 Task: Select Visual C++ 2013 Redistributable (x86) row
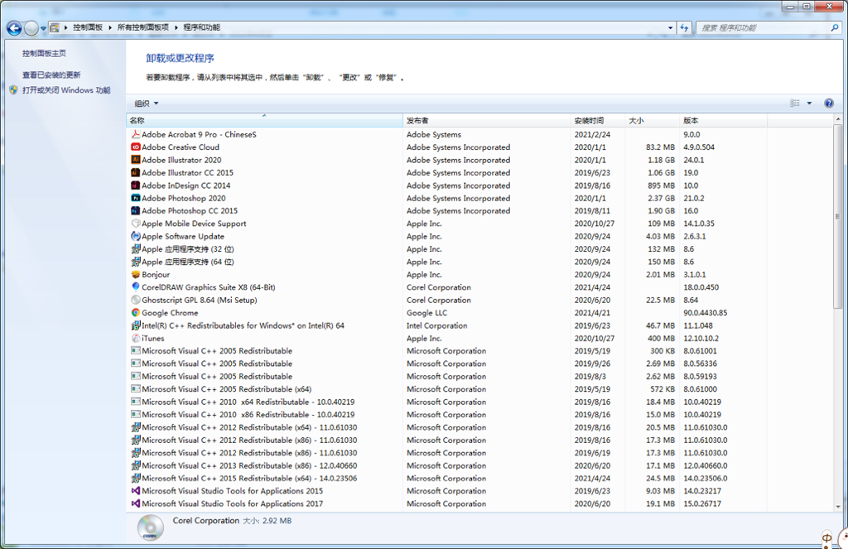pos(479,465)
